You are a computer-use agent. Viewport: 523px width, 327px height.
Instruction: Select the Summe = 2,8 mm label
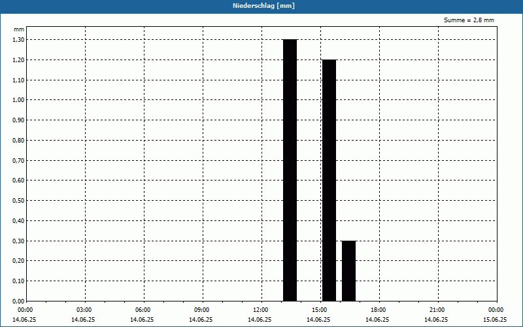click(469, 20)
